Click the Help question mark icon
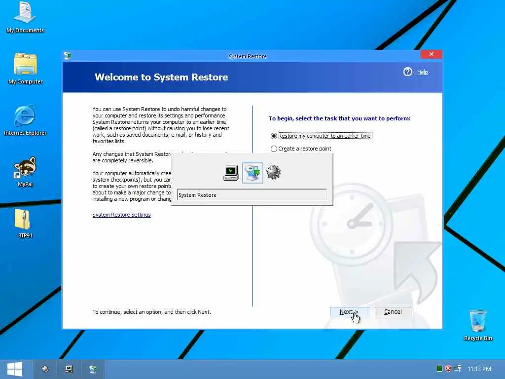The image size is (505, 379). tap(407, 72)
